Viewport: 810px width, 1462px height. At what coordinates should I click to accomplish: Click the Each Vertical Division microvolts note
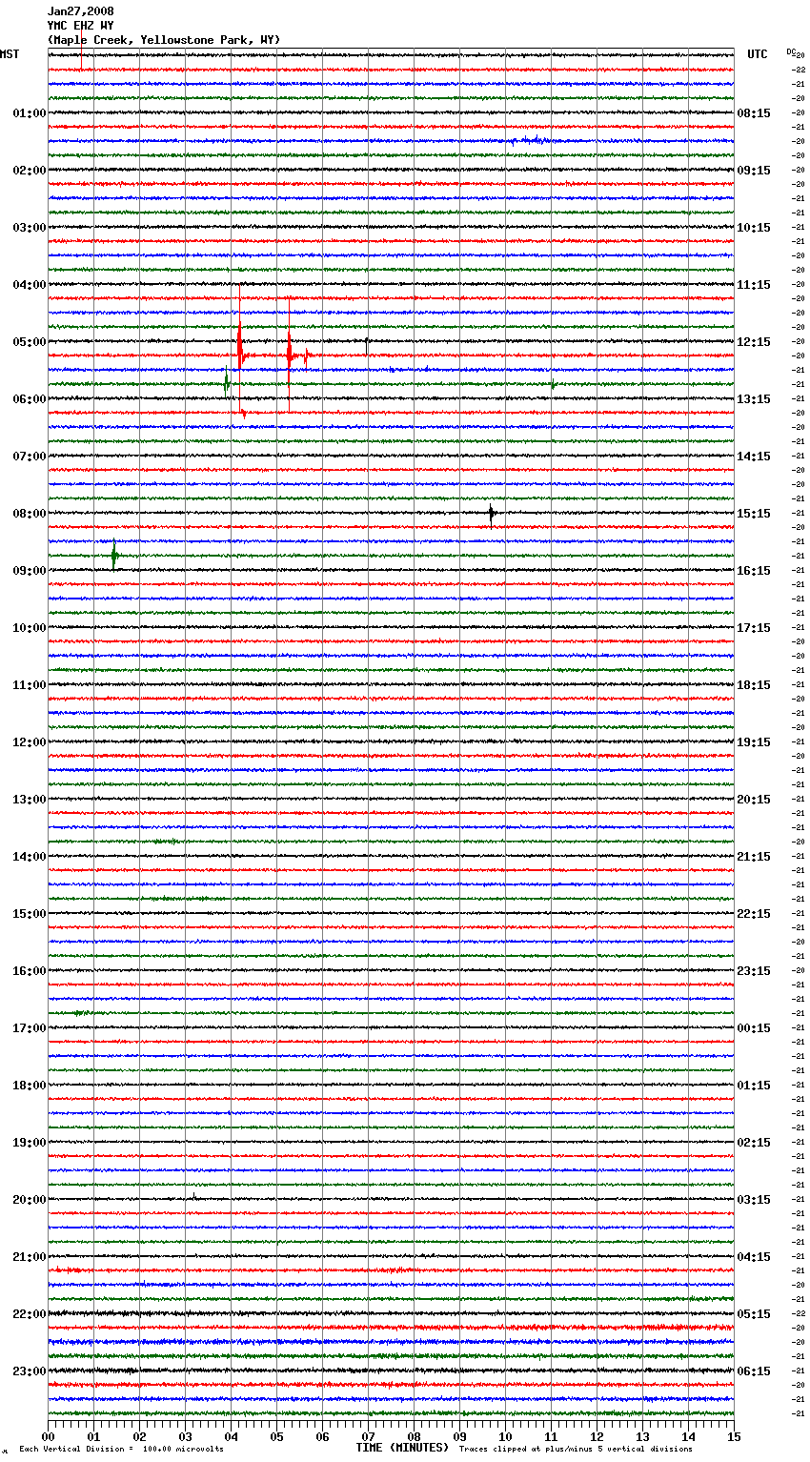122,1450
